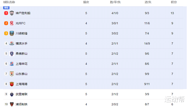The width and height of the screenshot is (188, 107).
Task: Click the Kawasaki Frontale (川崎前锋) team badge
Action: click(12, 33)
